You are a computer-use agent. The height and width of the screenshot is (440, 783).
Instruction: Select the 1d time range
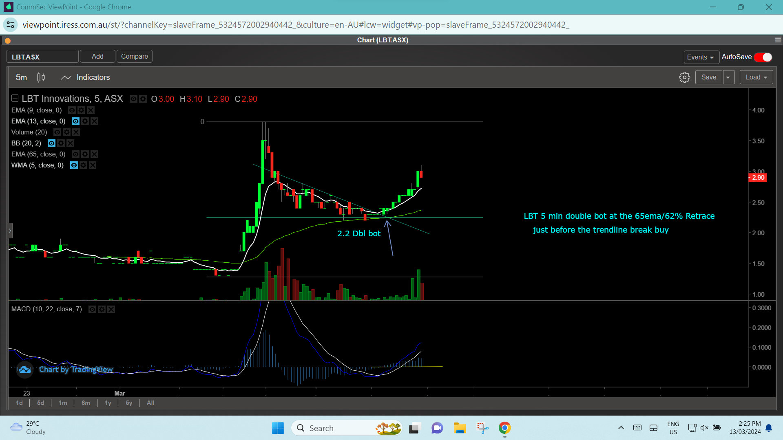click(19, 403)
